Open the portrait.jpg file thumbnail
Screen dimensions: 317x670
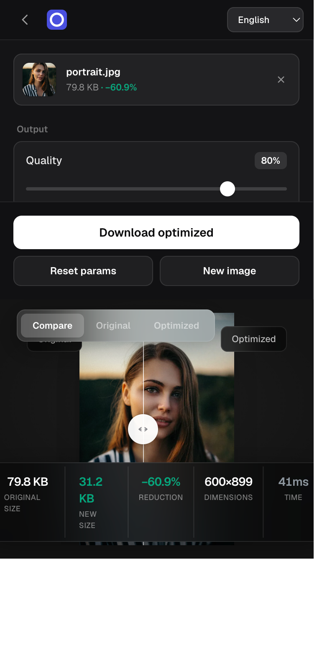click(x=39, y=80)
